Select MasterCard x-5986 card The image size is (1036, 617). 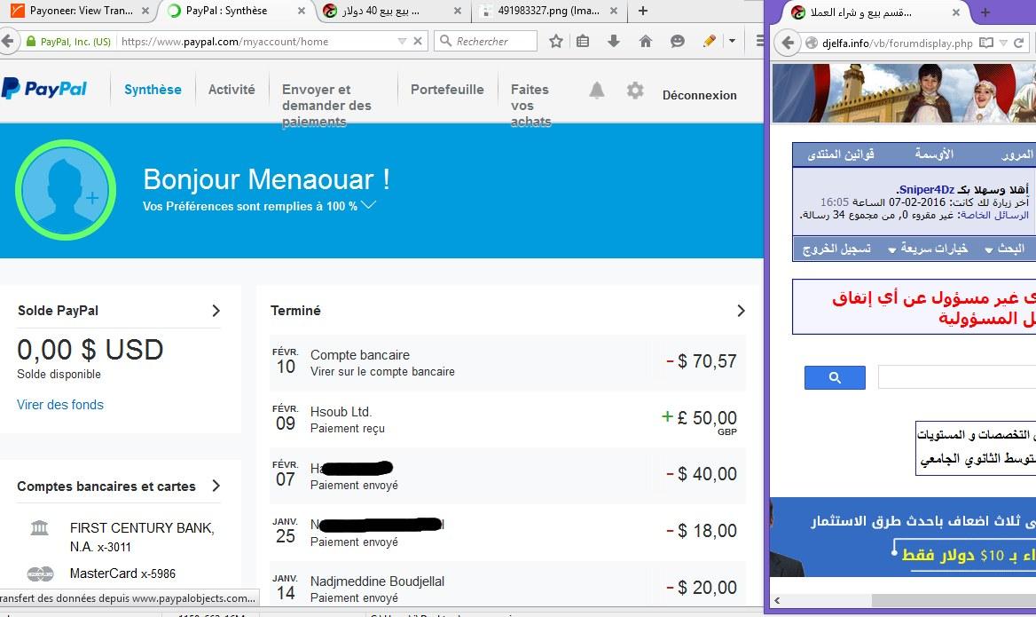123,573
